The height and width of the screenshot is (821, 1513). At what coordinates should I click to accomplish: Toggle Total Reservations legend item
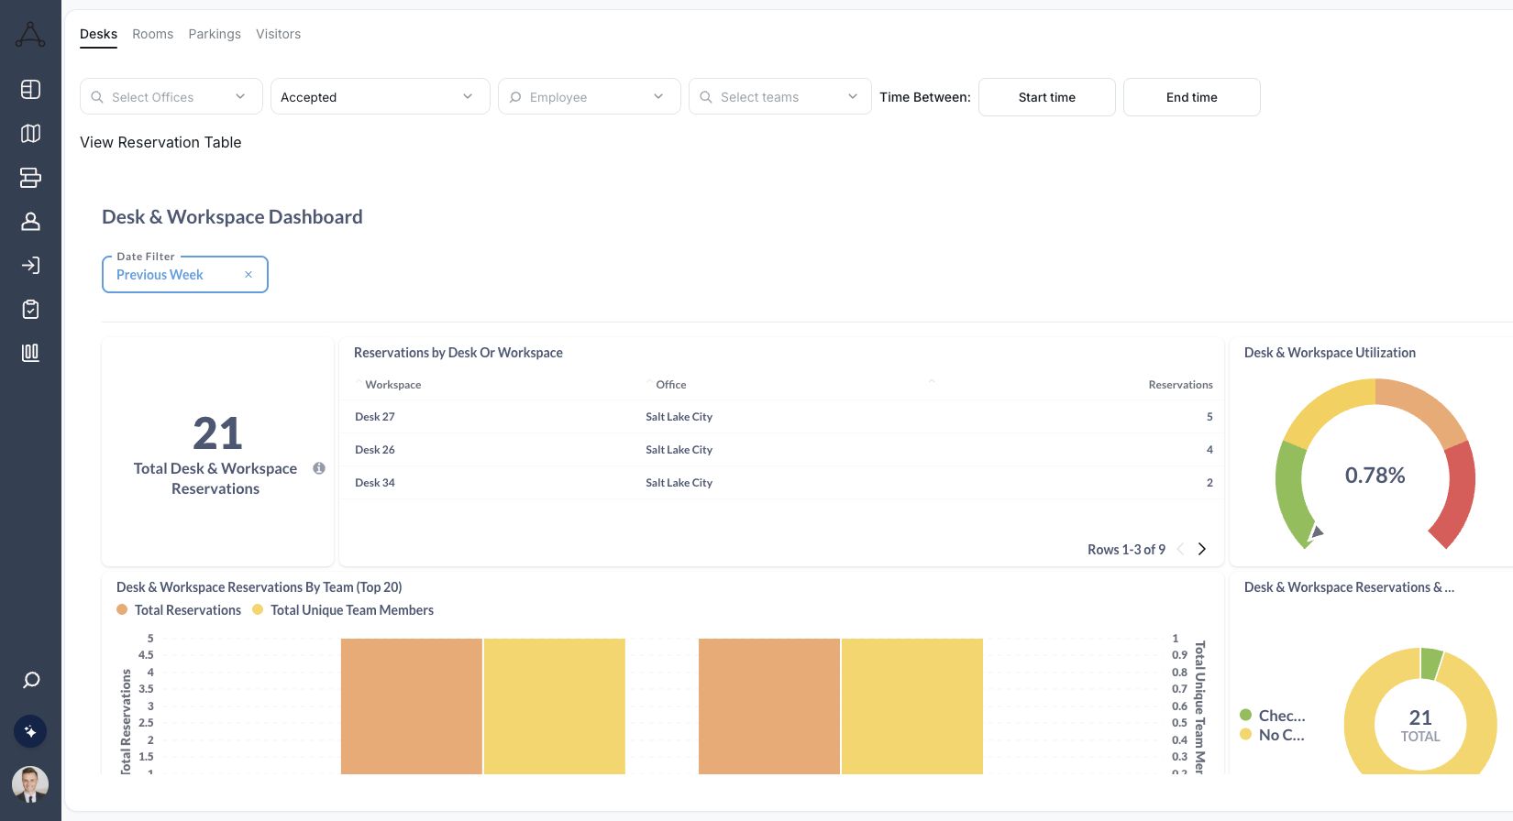pos(179,610)
